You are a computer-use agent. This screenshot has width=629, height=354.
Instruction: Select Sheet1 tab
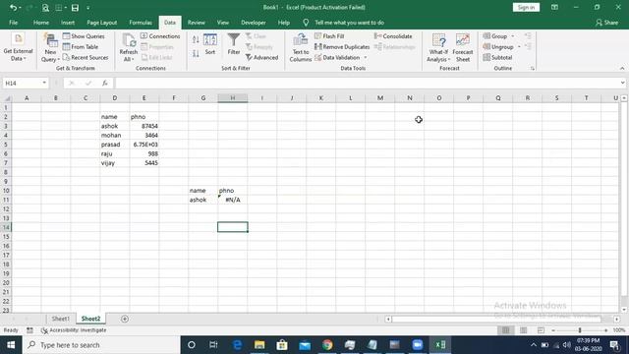[61, 319]
